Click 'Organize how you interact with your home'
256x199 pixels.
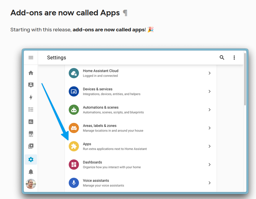click(x=112, y=167)
